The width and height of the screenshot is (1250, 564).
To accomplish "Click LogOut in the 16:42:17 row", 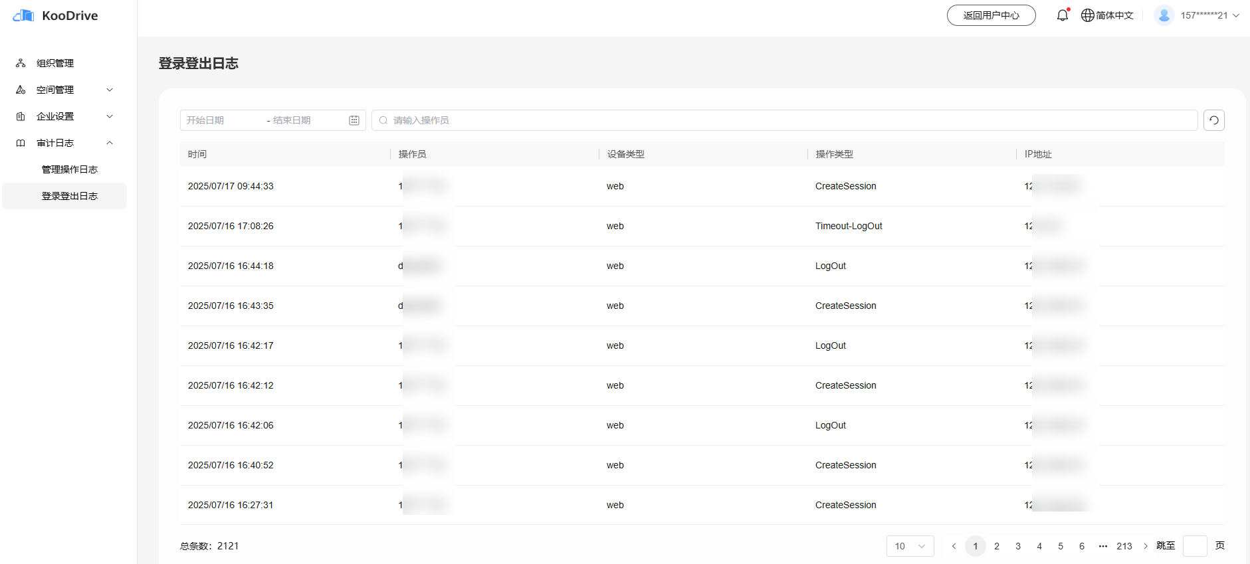I will click(x=831, y=345).
